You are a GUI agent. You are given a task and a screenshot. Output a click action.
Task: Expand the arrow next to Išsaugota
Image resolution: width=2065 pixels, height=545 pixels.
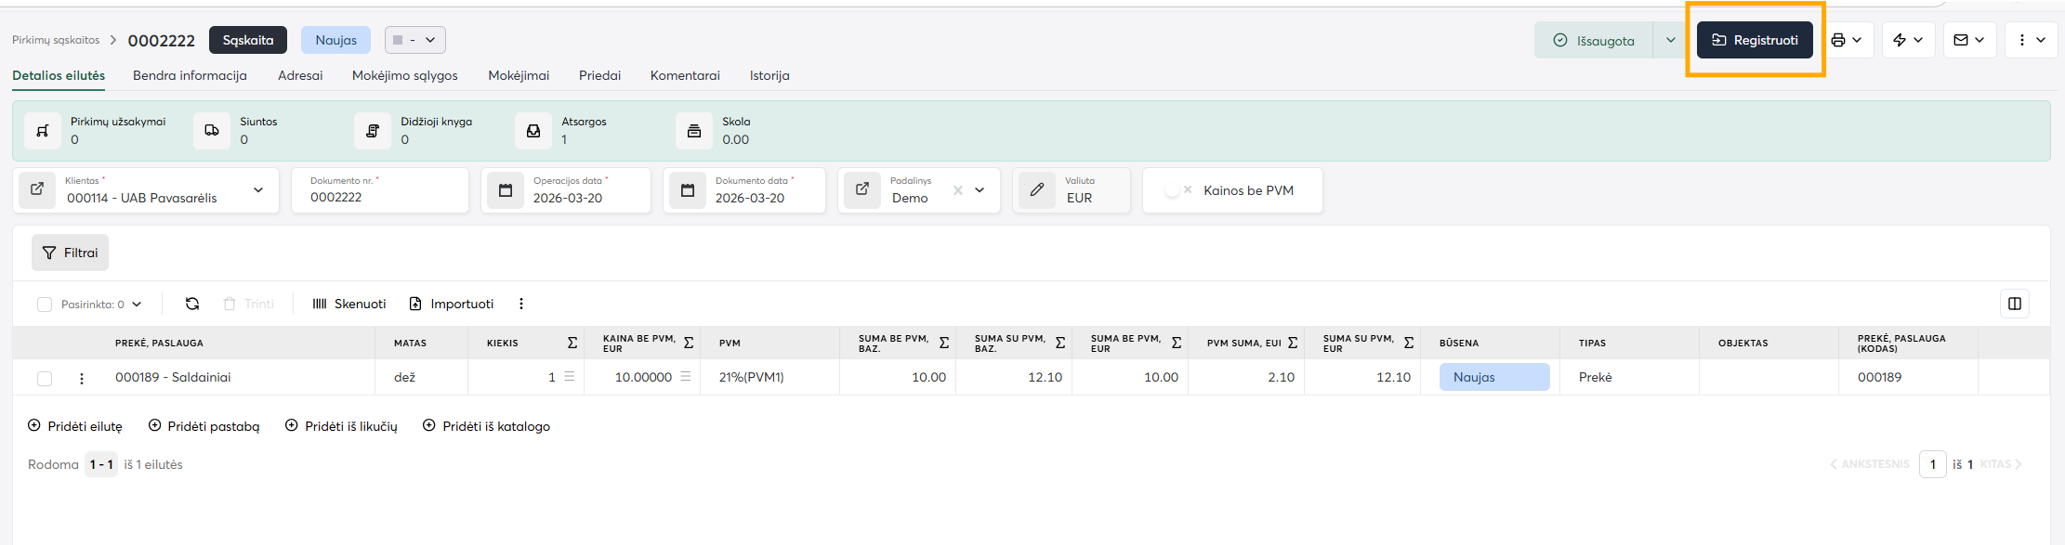point(1670,40)
